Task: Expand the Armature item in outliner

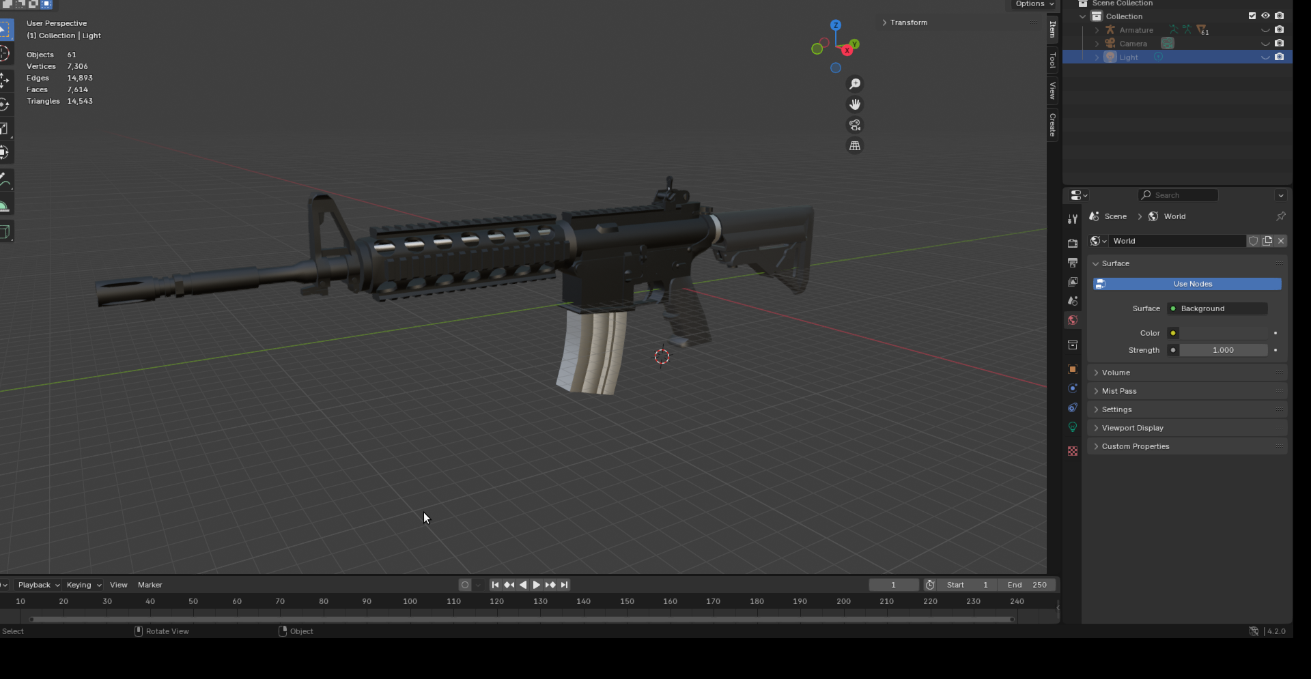Action: (1097, 30)
